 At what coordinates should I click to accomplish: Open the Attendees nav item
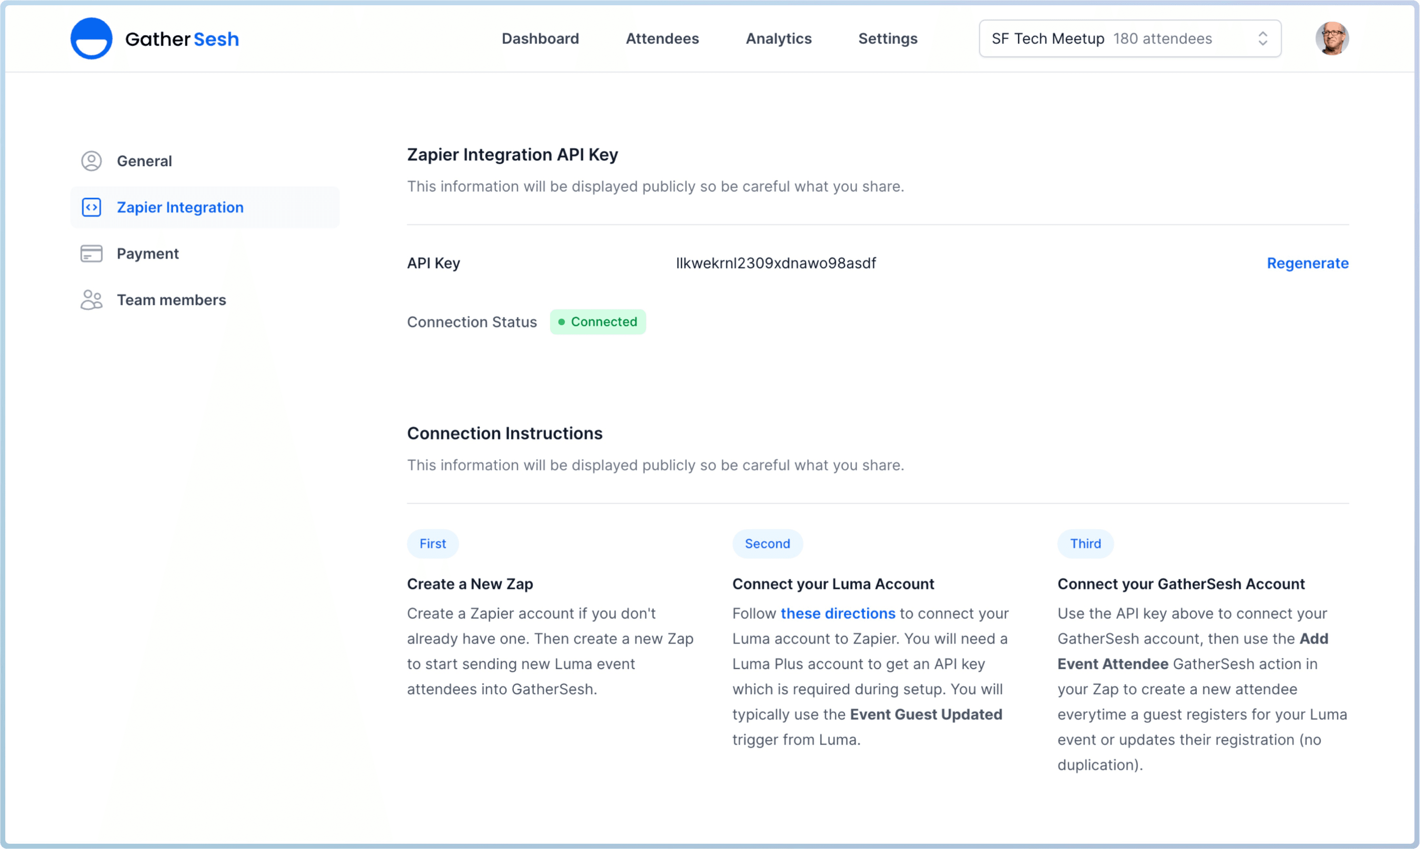[x=662, y=38]
